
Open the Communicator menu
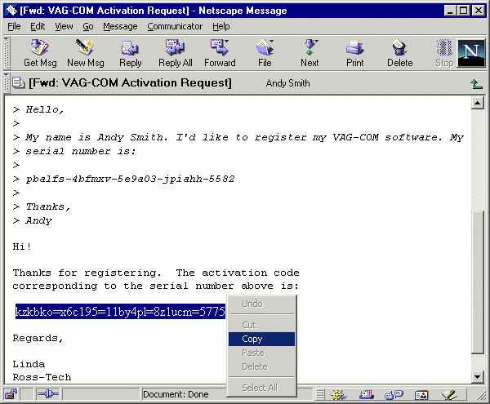click(x=175, y=26)
